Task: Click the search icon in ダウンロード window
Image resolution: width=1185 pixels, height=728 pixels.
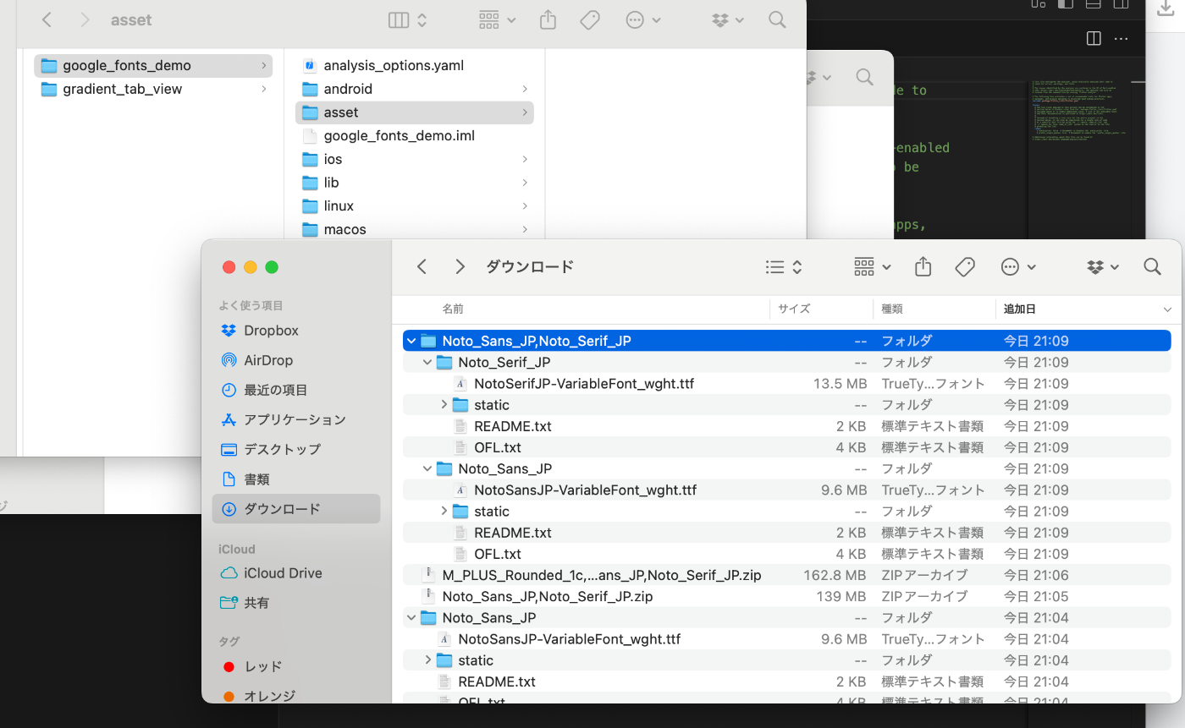Action: click(x=1152, y=267)
